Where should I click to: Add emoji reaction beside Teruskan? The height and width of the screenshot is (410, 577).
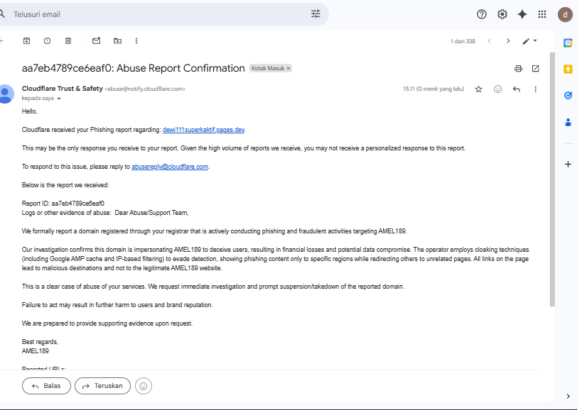point(144,386)
